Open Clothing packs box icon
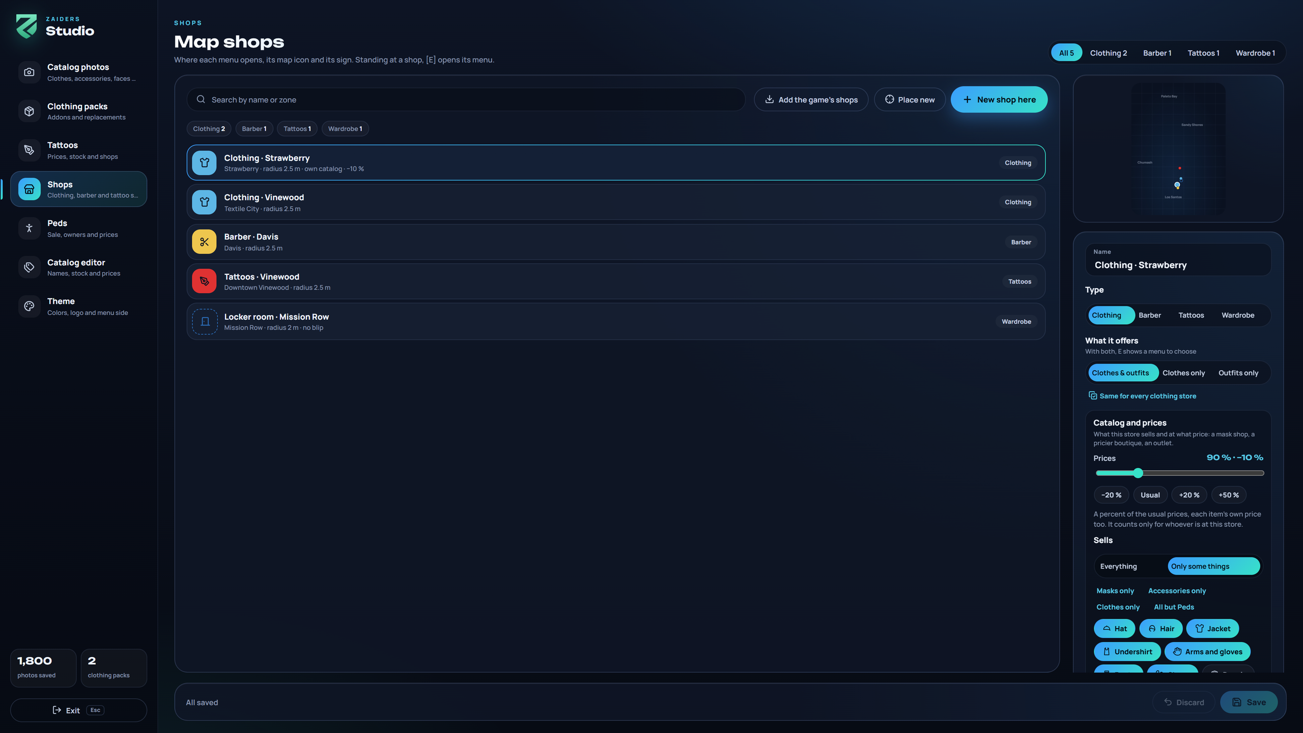The image size is (1303, 733). (29, 111)
